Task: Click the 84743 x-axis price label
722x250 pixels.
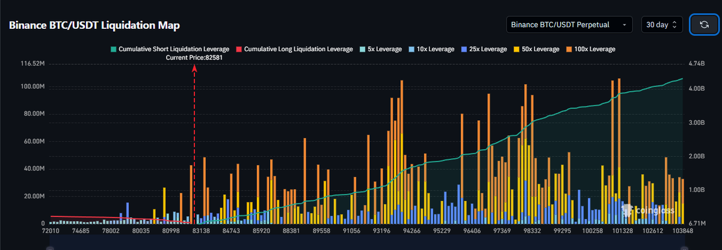Action: [x=230, y=231]
